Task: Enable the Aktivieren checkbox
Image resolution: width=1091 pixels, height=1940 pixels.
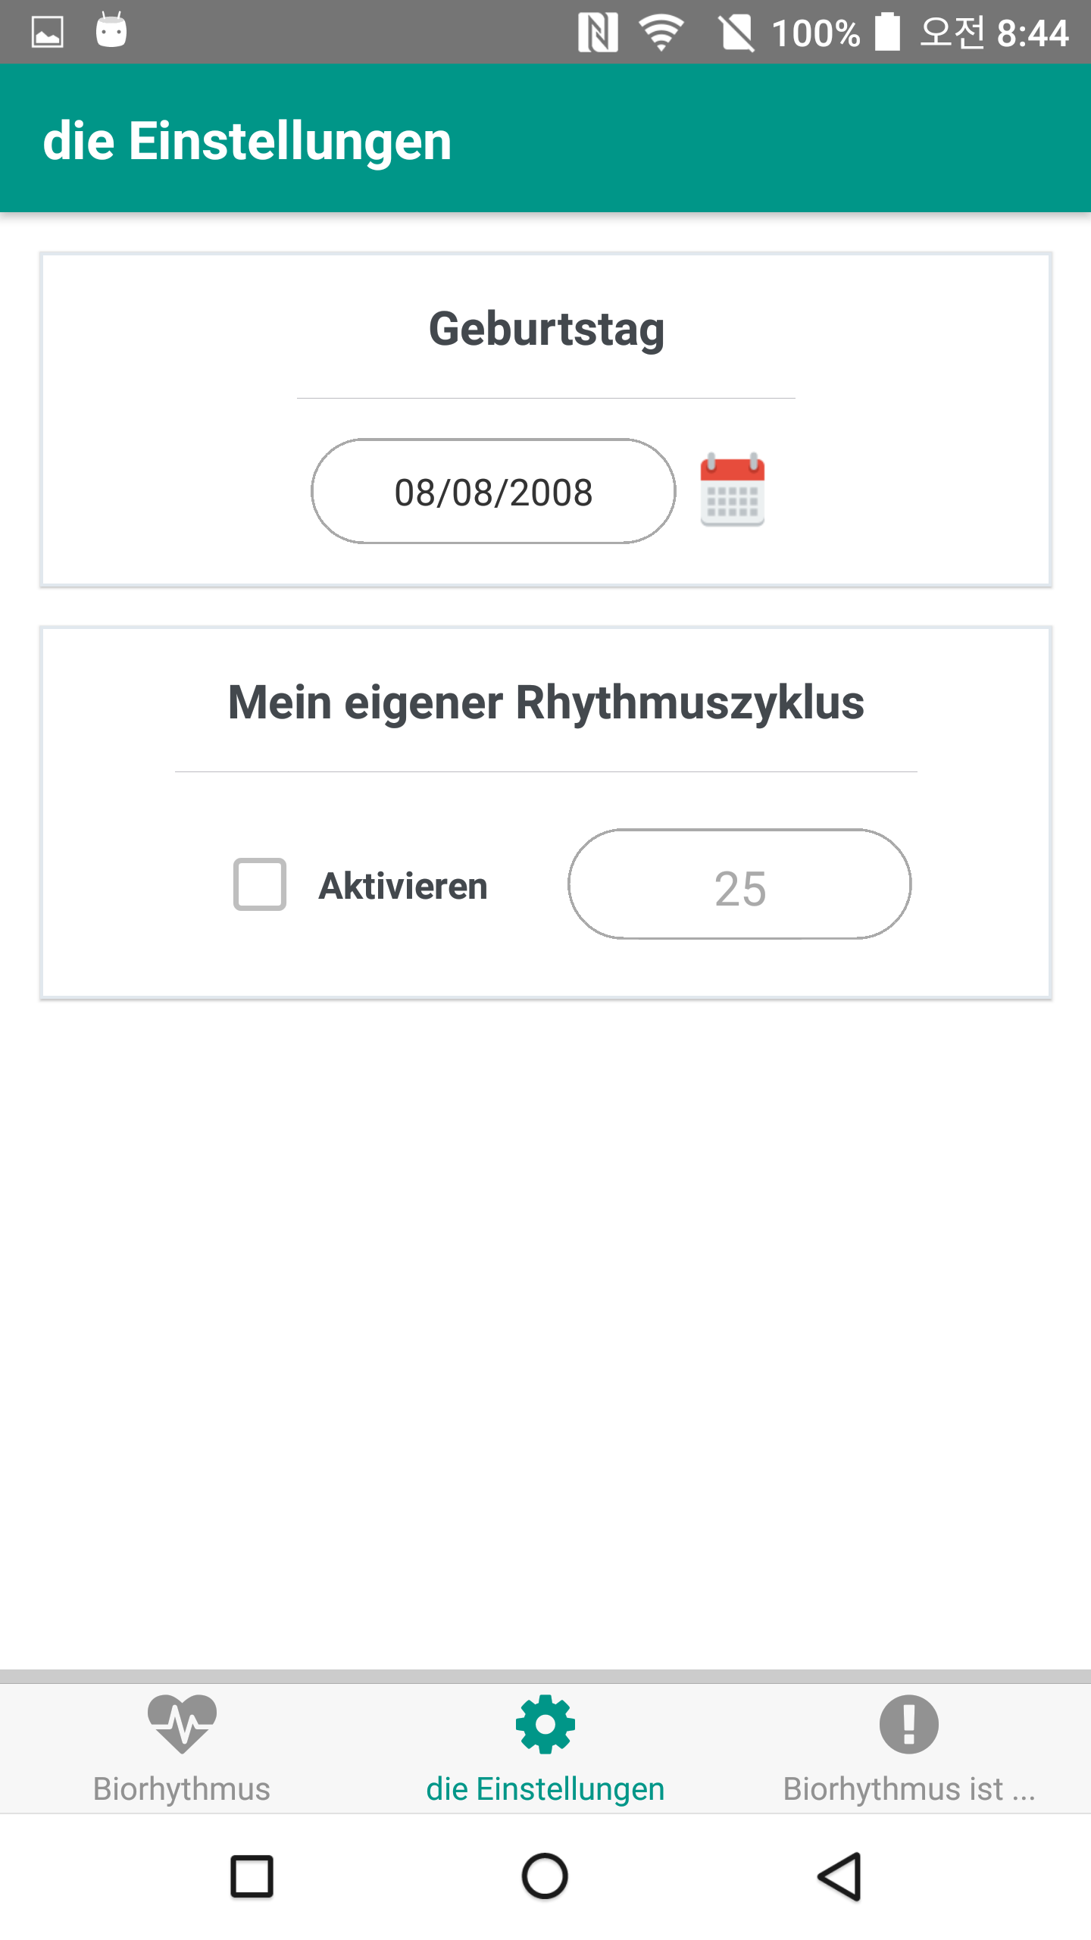Action: click(x=259, y=884)
